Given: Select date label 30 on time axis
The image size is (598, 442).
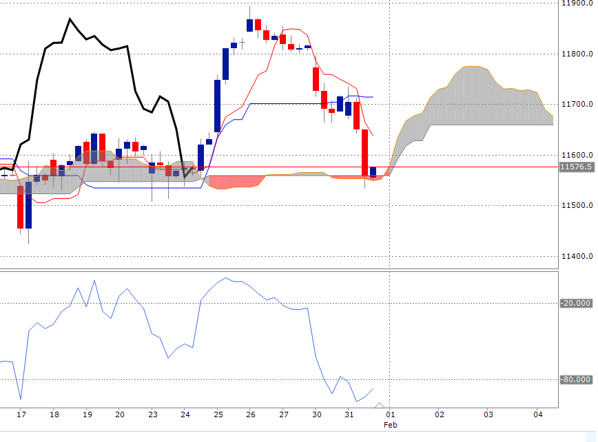Looking at the screenshot, I should tap(316, 414).
